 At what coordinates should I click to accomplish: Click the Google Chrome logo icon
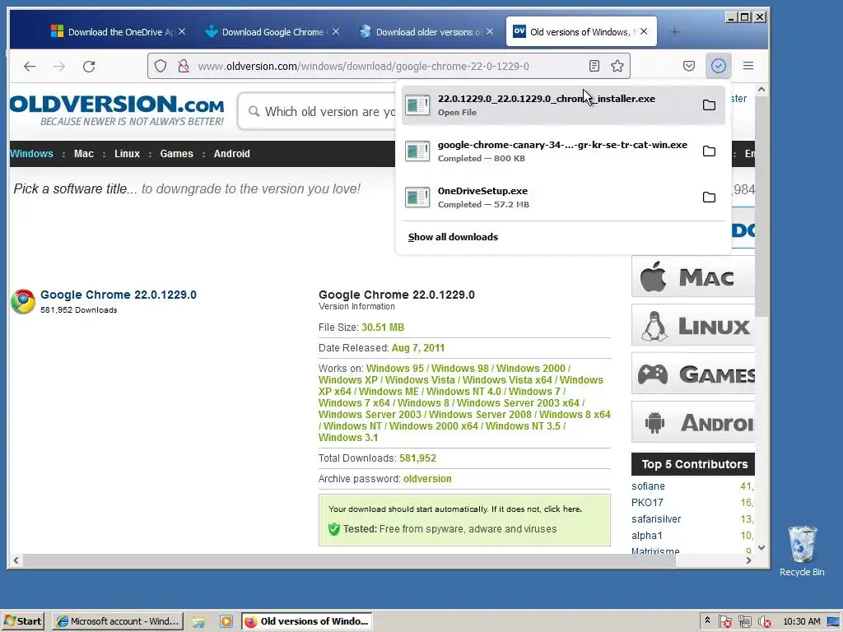[23, 301]
